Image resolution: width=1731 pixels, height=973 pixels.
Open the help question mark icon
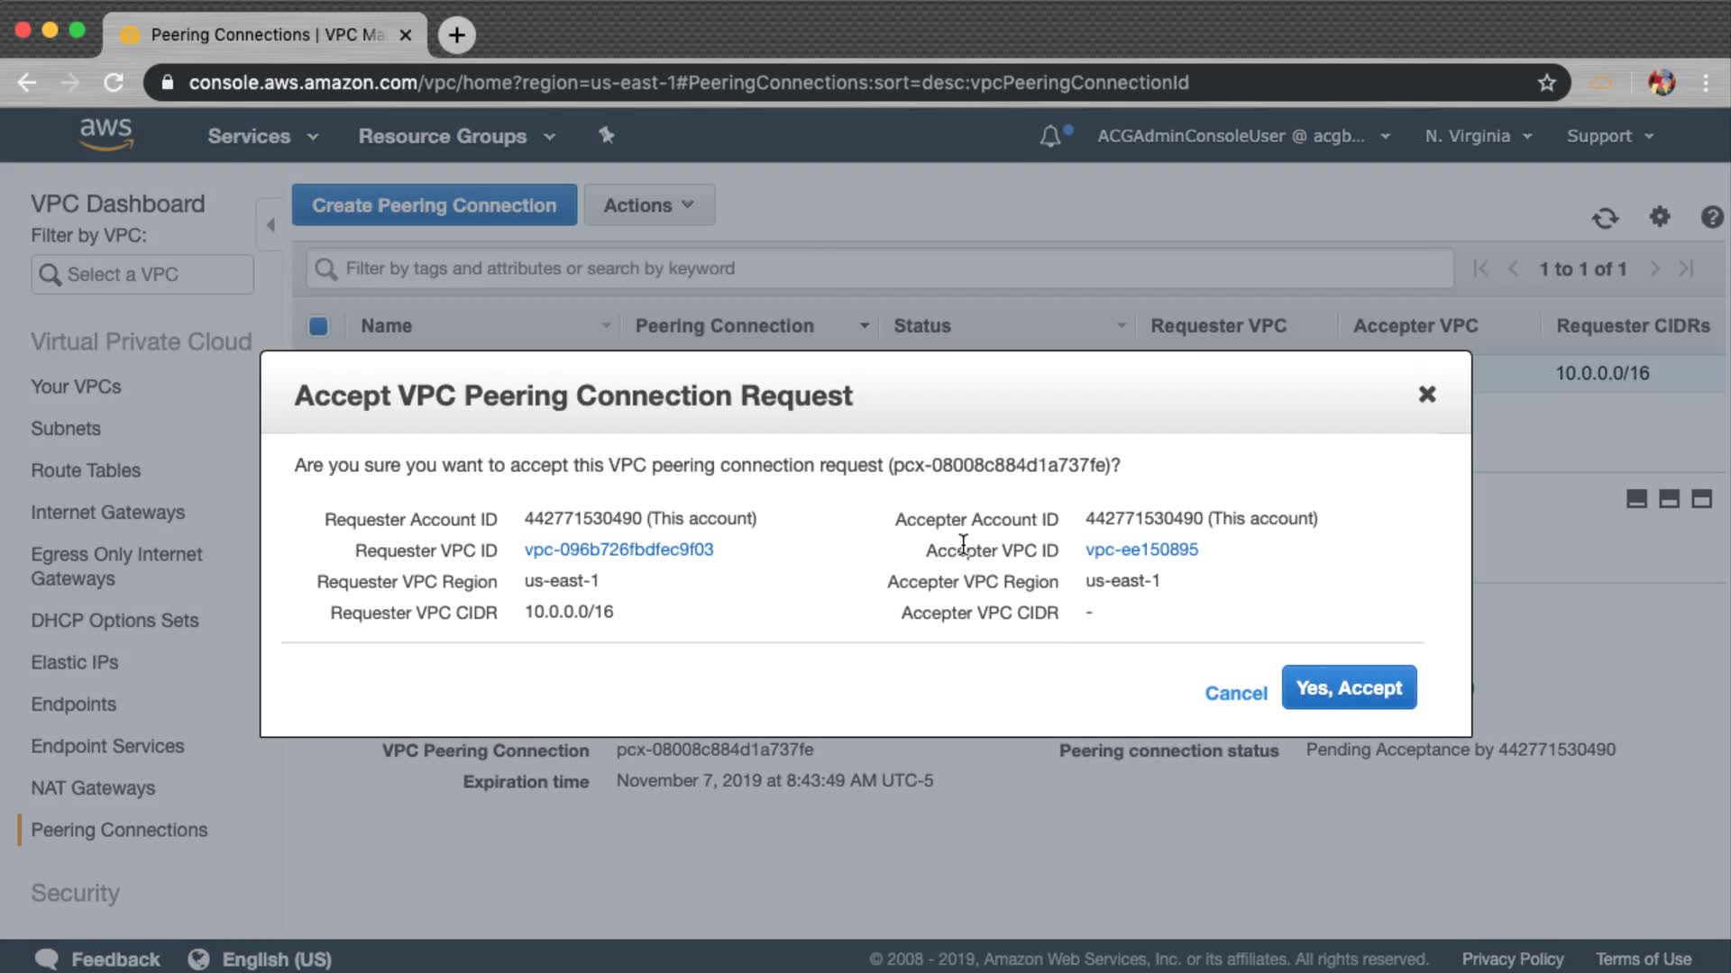pyautogui.click(x=1711, y=217)
